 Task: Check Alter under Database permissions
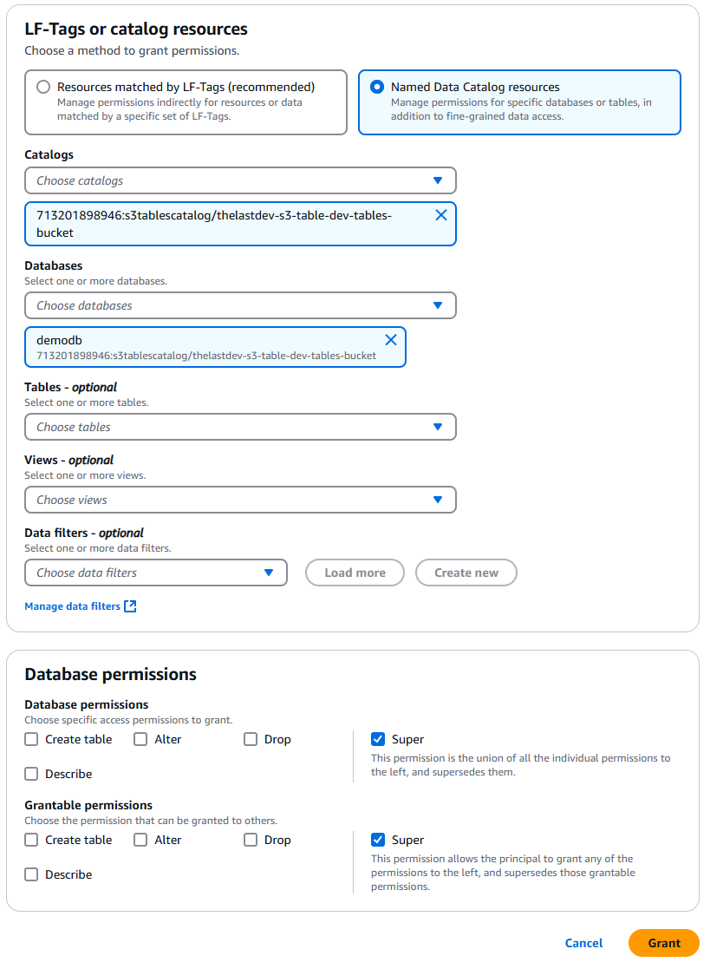[x=140, y=739]
